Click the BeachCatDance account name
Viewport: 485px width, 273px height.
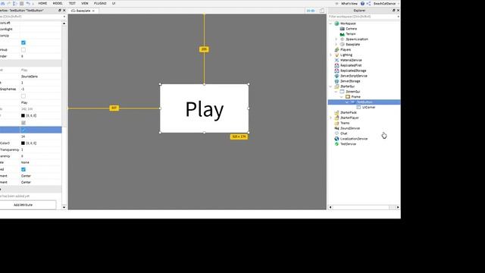coord(384,3)
